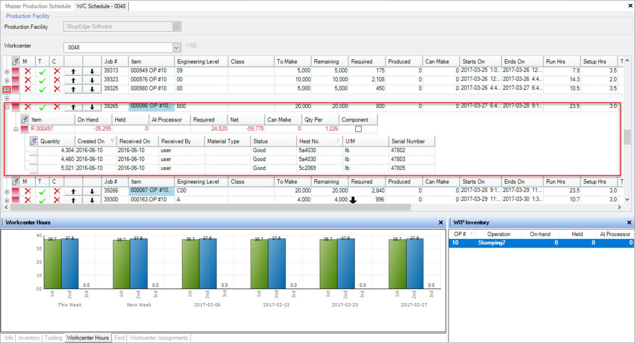The height and width of the screenshot is (343, 635).
Task: Move job 39323 up in schedule
Action: [x=73, y=80]
